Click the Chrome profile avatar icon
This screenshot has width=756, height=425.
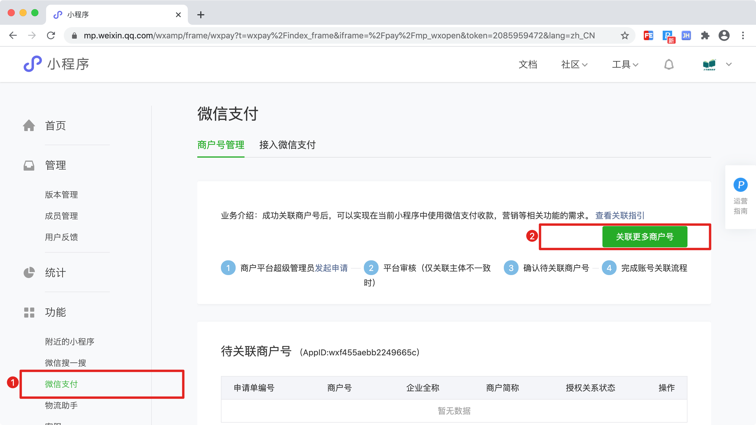click(724, 36)
